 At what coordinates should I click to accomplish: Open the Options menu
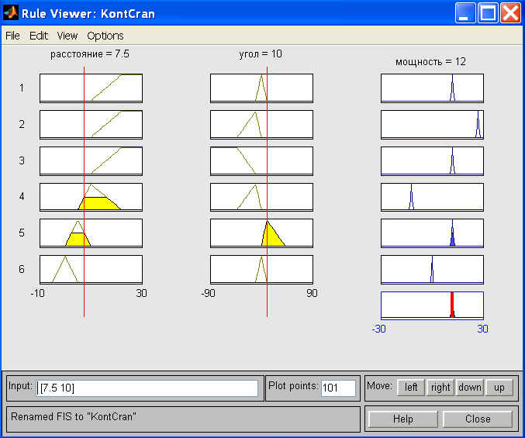(105, 36)
